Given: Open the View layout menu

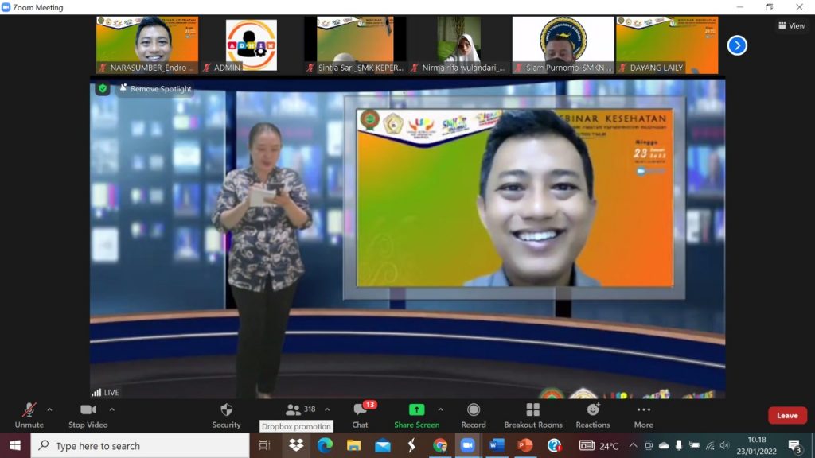Looking at the screenshot, I should (x=791, y=25).
